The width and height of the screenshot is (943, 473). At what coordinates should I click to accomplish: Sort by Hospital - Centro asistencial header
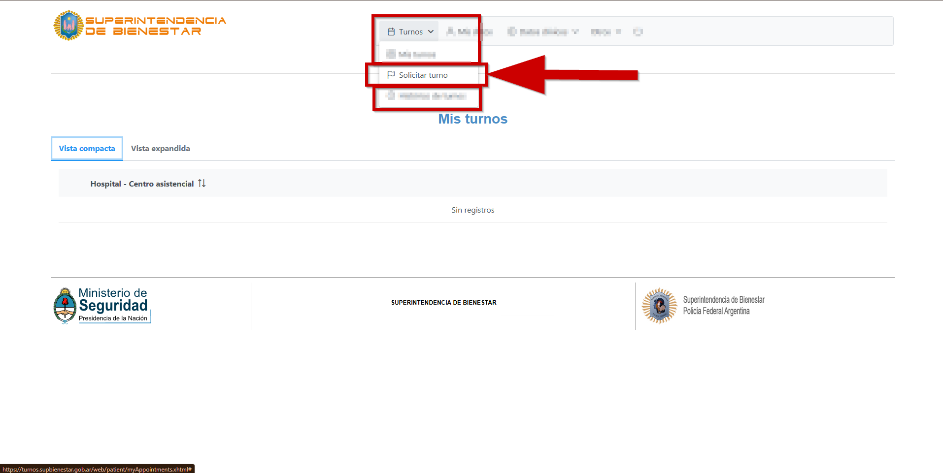point(142,184)
